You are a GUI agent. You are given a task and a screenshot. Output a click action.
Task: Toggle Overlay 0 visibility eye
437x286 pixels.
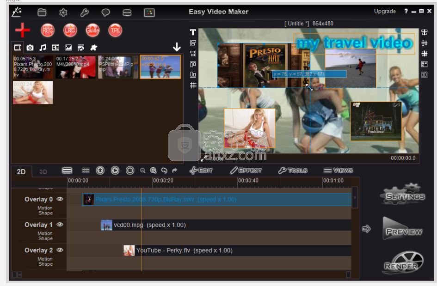(x=60, y=199)
